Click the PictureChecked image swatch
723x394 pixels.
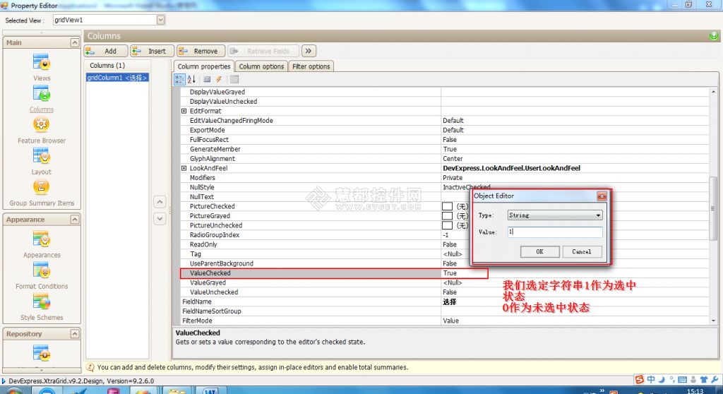click(x=447, y=206)
